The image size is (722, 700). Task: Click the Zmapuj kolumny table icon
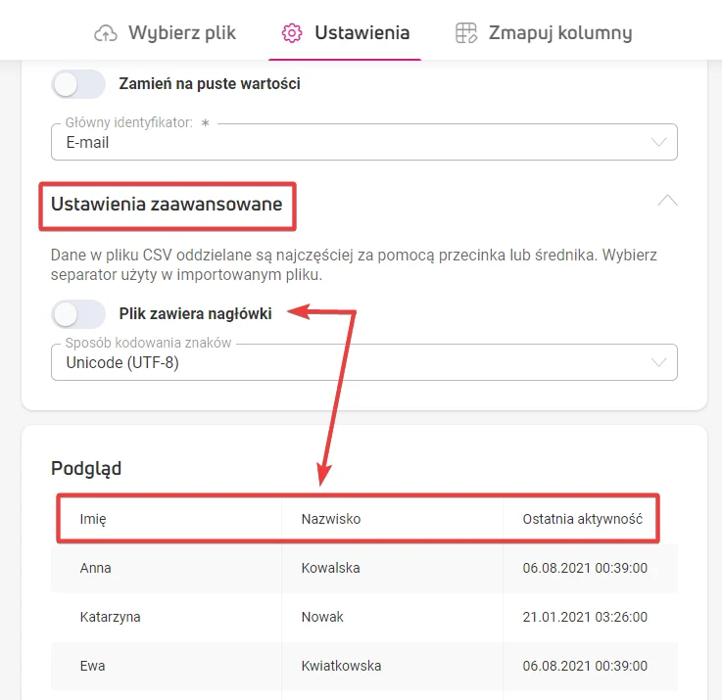click(x=466, y=33)
